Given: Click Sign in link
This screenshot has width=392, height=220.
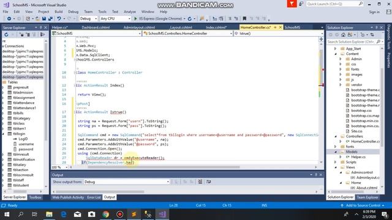Looking at the screenshot, I should [374, 12].
